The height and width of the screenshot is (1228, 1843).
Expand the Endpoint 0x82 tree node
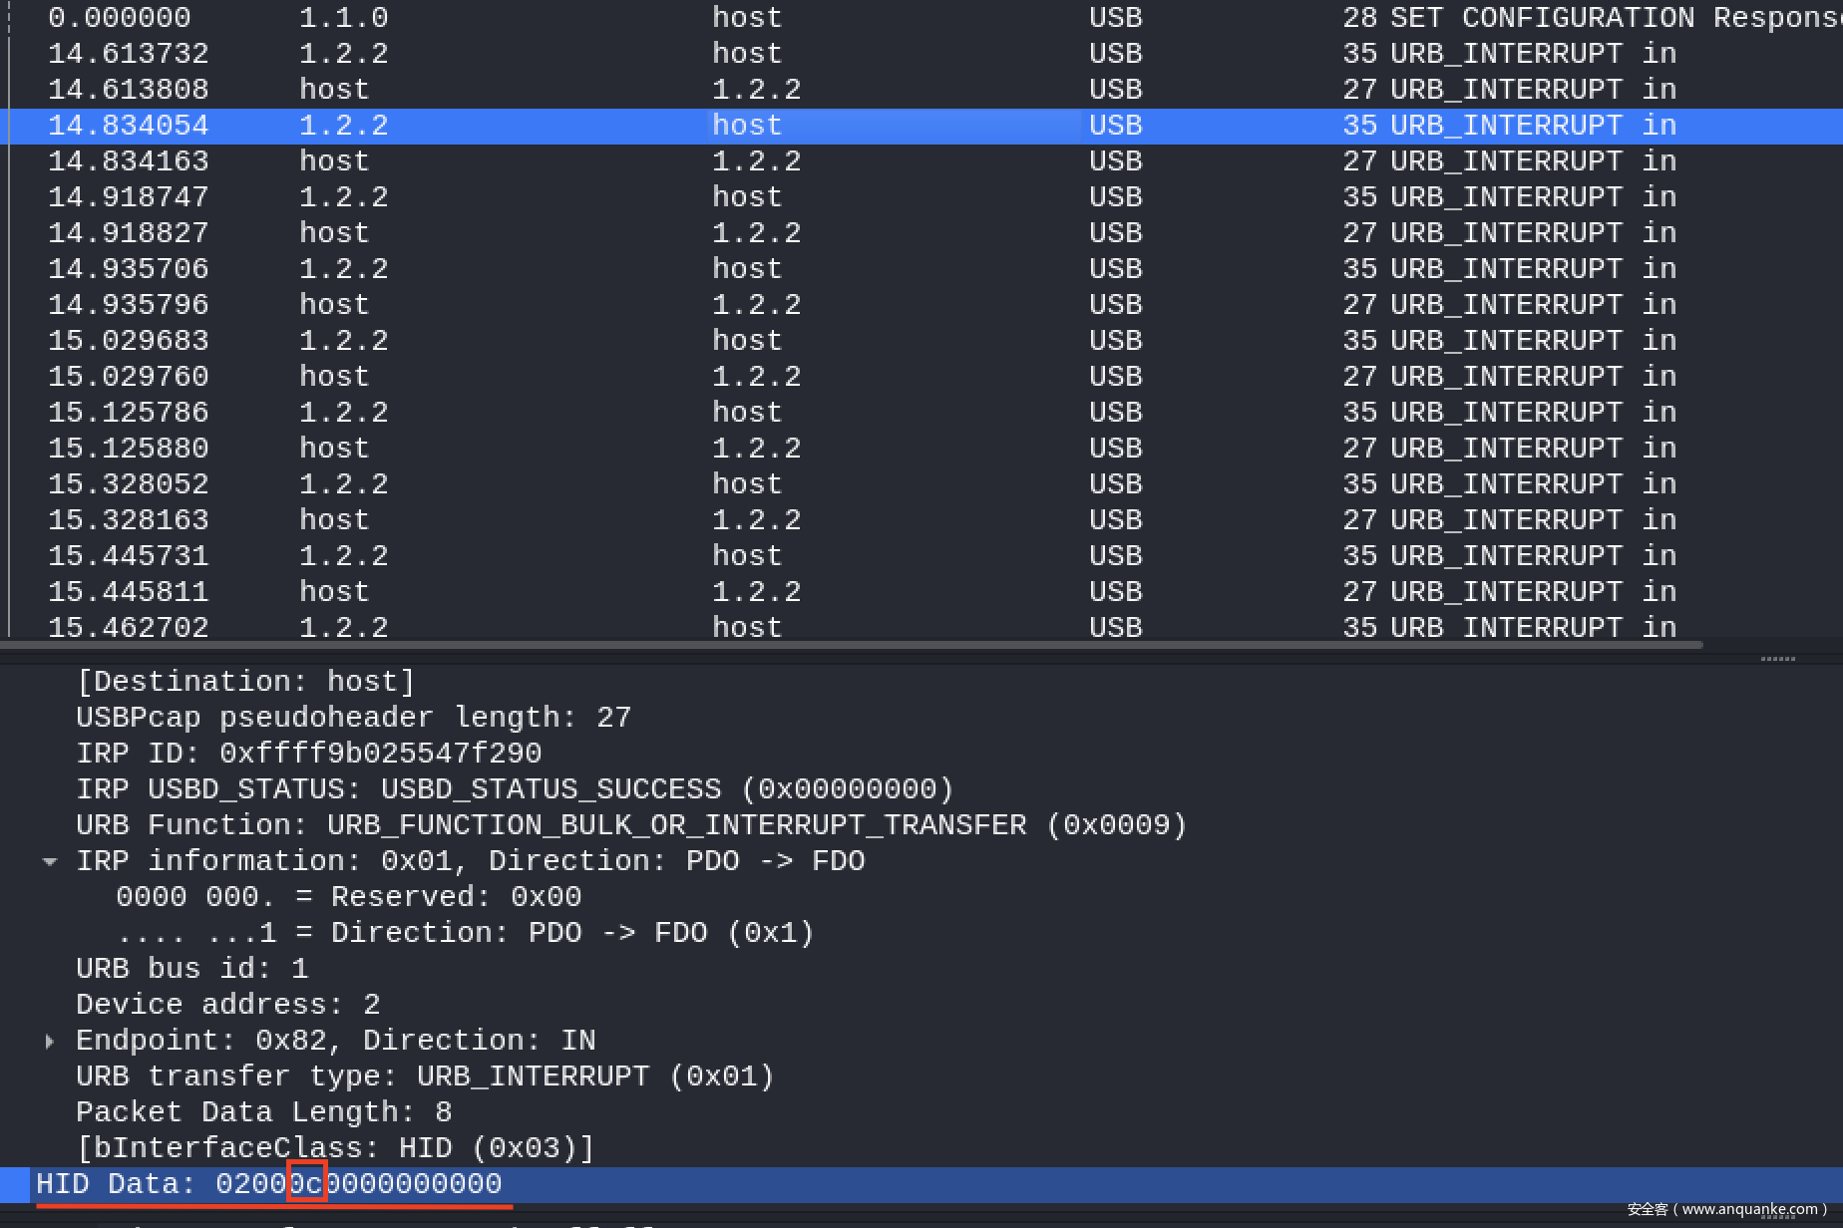[x=50, y=1042]
